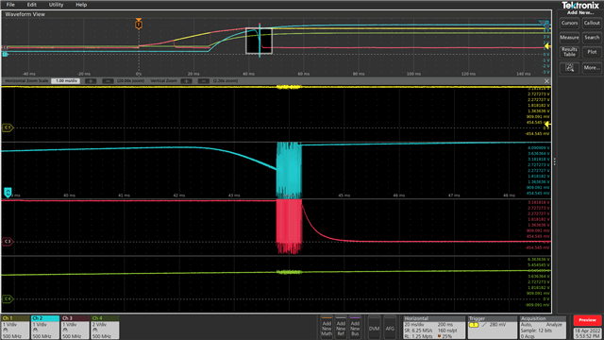
Task: Open the Horizontal settings badge
Action: click(434, 328)
